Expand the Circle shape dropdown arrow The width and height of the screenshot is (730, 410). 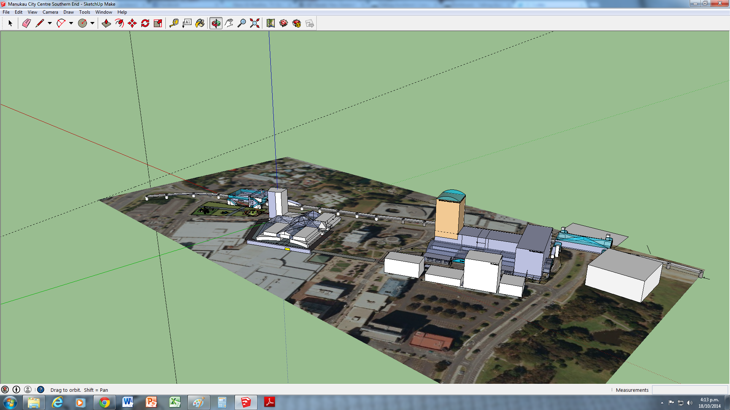[92, 24]
